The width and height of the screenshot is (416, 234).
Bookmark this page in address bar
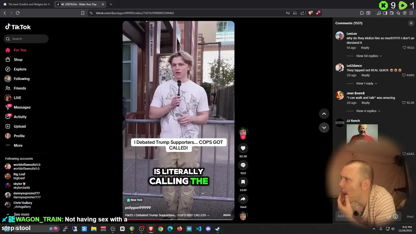click(x=83, y=13)
